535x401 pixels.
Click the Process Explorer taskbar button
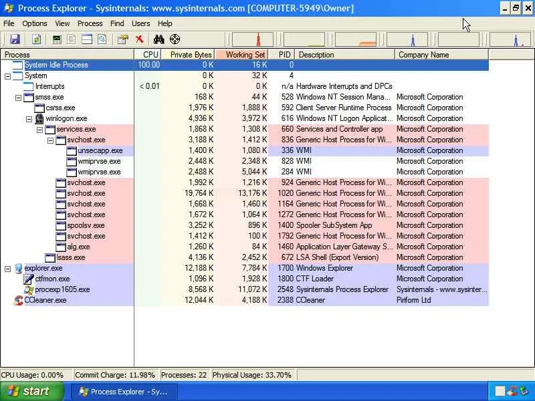pyautogui.click(x=124, y=392)
